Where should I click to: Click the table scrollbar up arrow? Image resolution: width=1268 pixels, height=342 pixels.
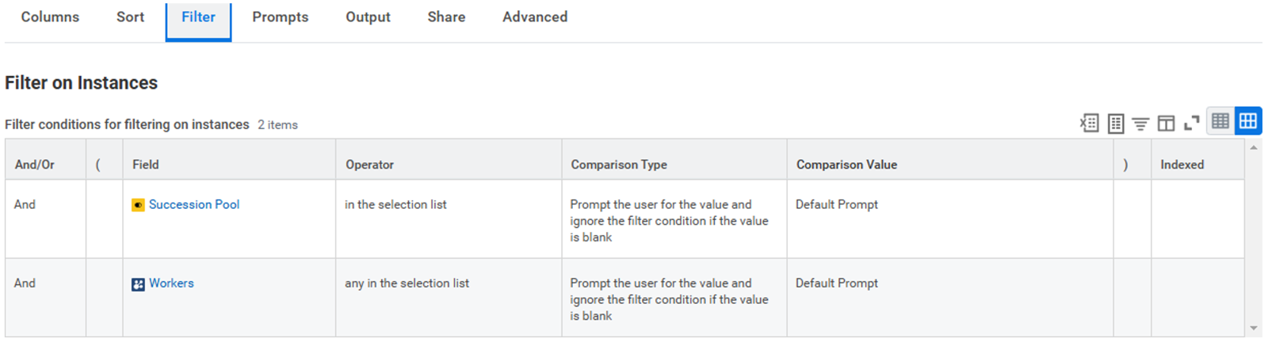point(1254,148)
